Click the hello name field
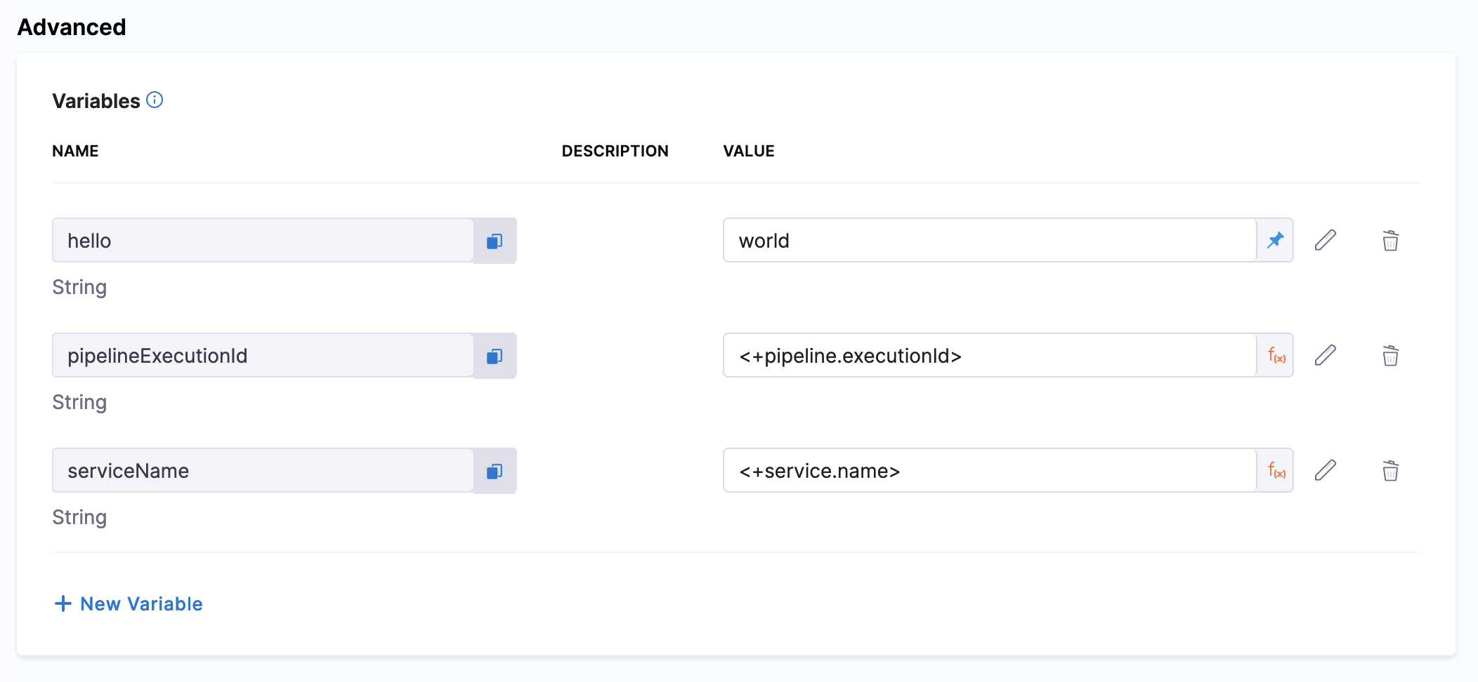The image size is (1478, 682). [263, 241]
